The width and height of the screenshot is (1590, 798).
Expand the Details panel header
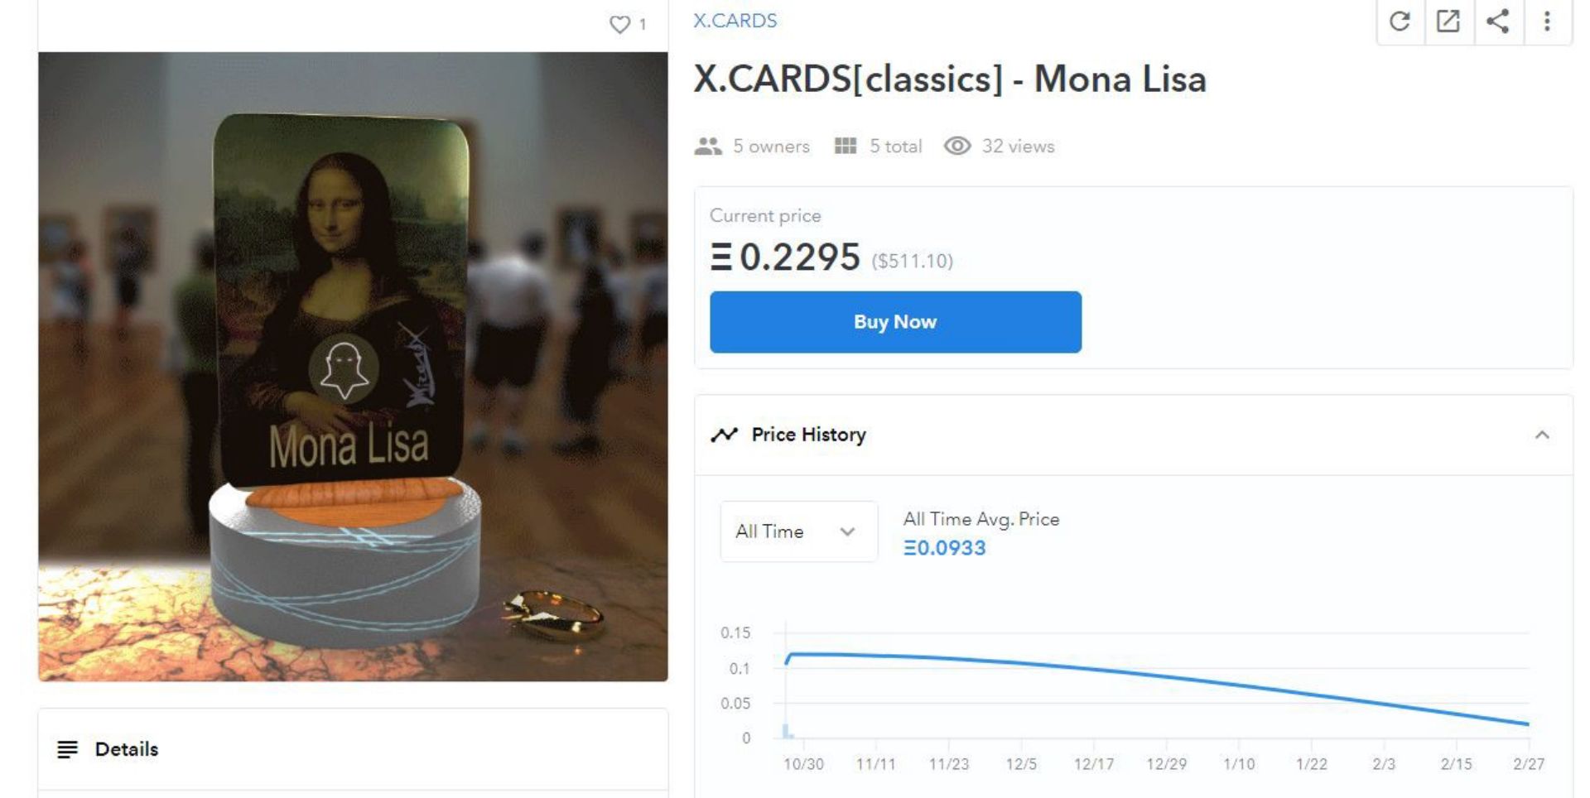[x=353, y=749]
